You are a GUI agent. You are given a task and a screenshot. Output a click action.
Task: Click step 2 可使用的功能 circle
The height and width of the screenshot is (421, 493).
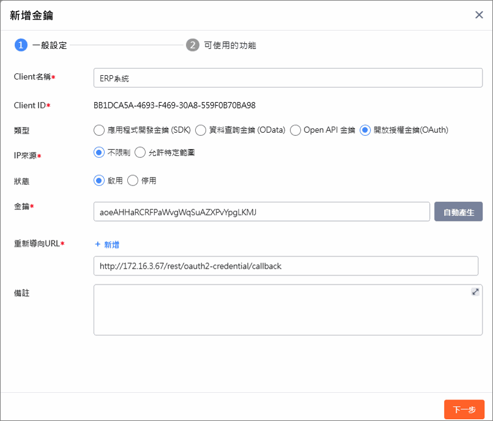(x=193, y=45)
